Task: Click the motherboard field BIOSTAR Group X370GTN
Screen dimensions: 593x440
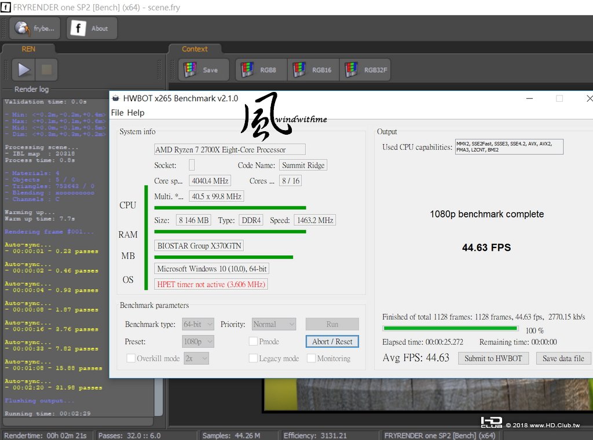Action: 199,246
